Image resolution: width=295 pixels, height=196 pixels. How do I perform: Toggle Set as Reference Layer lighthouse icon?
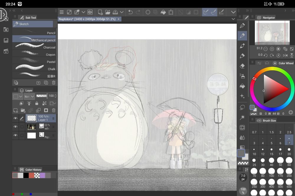29,103
